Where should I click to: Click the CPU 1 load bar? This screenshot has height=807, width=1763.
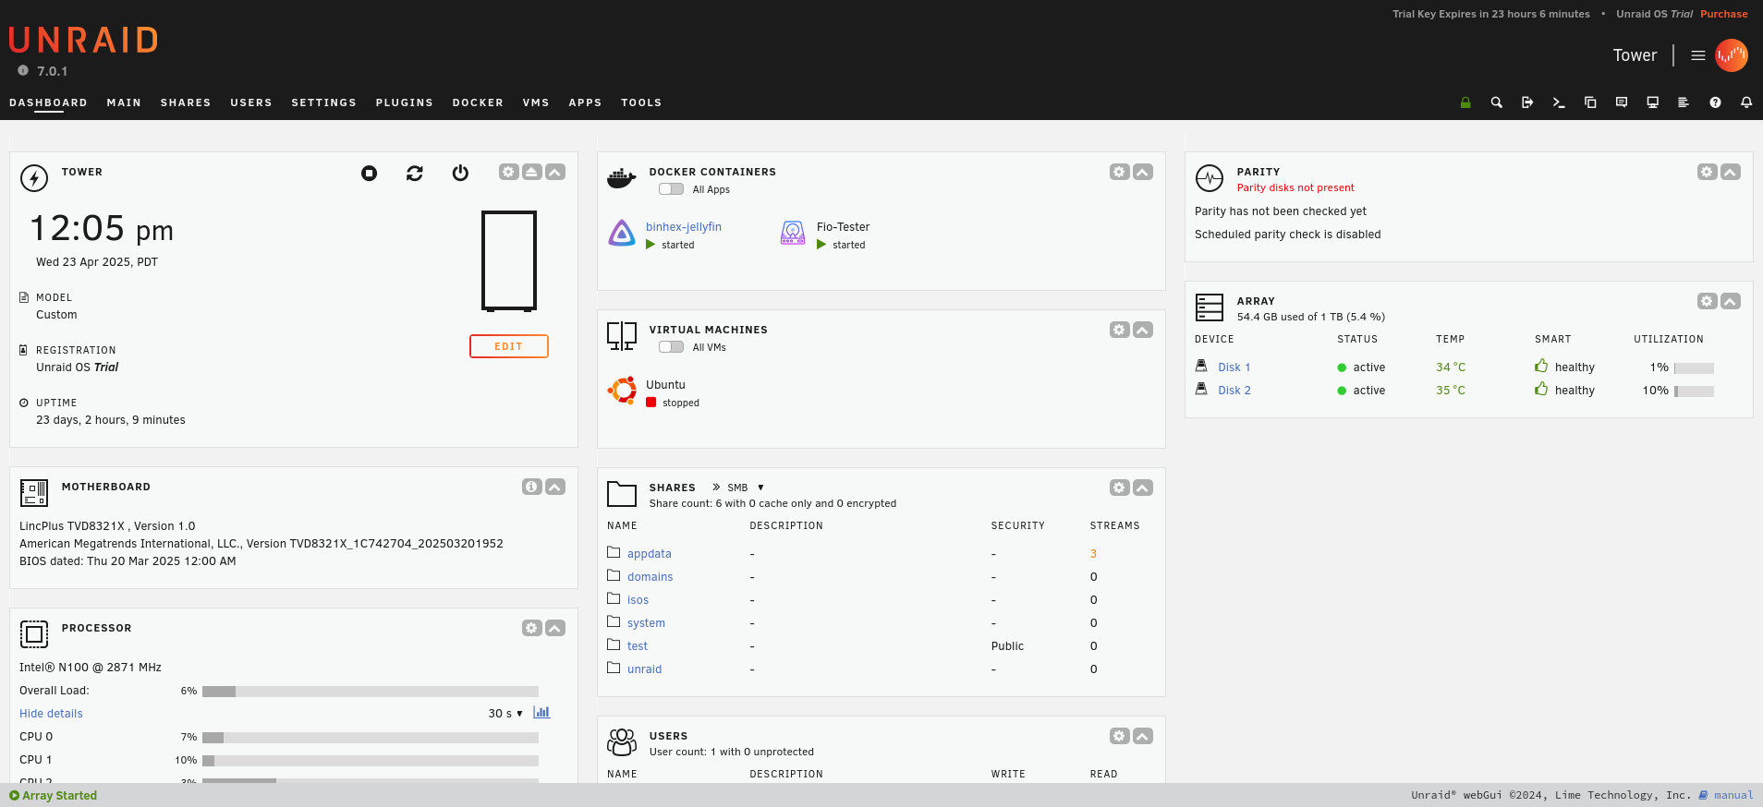tap(371, 760)
